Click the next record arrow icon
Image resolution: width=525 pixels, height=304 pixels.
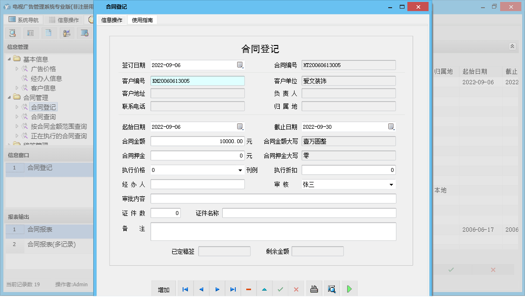(217, 289)
